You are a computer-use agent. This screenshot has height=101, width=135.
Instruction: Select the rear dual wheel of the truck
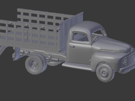[x=36, y=64]
